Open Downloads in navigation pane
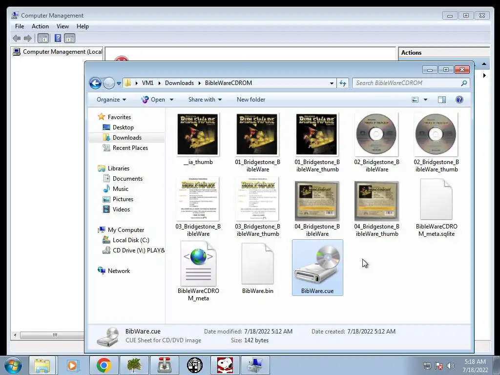This screenshot has width=500, height=375. click(x=127, y=137)
